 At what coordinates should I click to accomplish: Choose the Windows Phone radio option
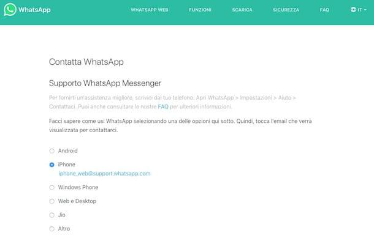pos(52,188)
